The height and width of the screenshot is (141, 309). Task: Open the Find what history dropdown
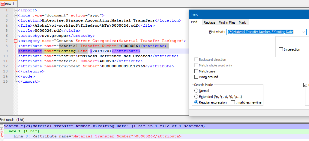tap(304, 32)
